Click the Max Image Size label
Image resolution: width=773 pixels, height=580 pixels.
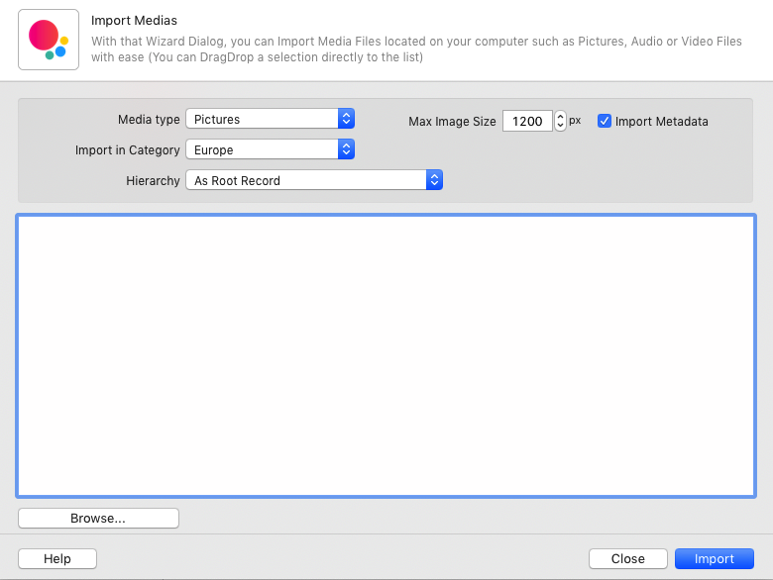[x=452, y=121]
